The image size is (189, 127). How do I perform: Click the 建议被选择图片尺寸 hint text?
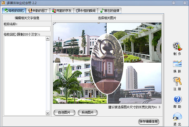134,107
